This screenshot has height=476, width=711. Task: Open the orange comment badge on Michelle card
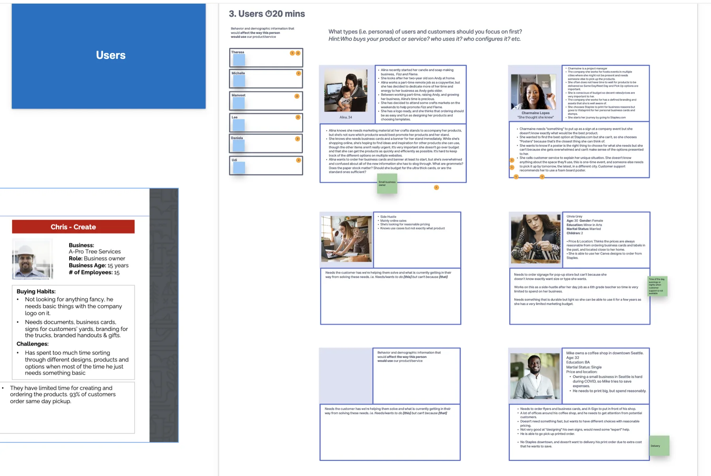[298, 73]
